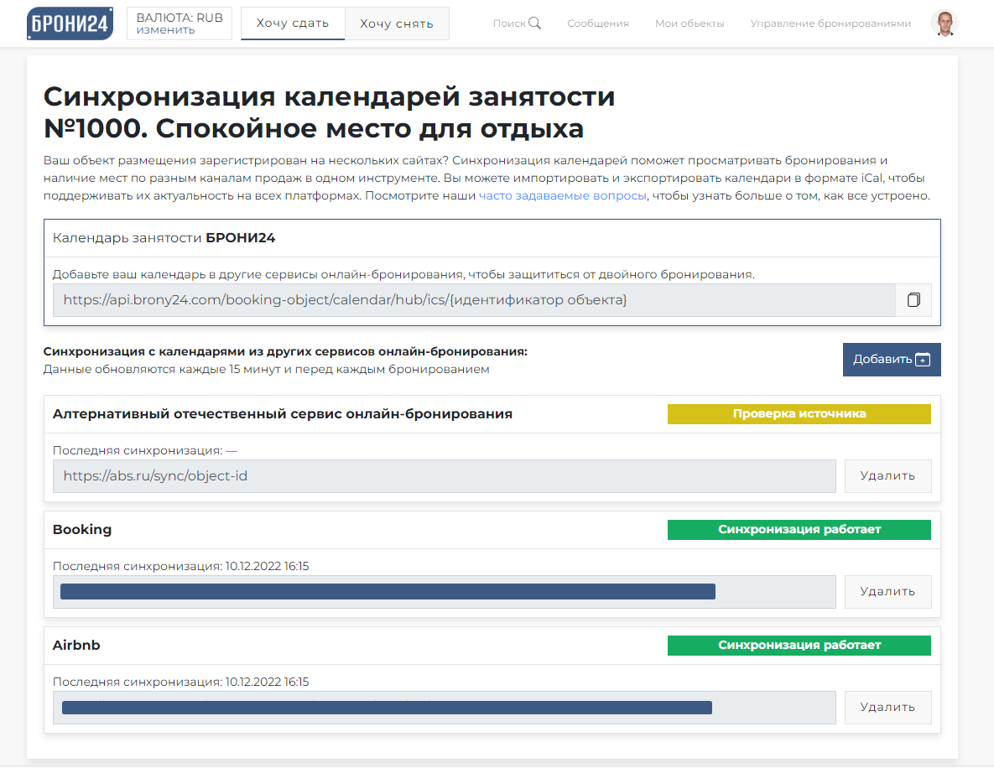Open Управление бронированиями
The width and height of the screenshot is (994, 768).
(830, 23)
